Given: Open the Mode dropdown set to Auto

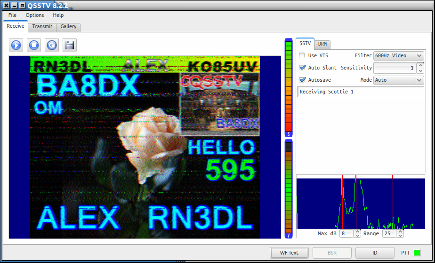Looking at the screenshot, I should [399, 80].
